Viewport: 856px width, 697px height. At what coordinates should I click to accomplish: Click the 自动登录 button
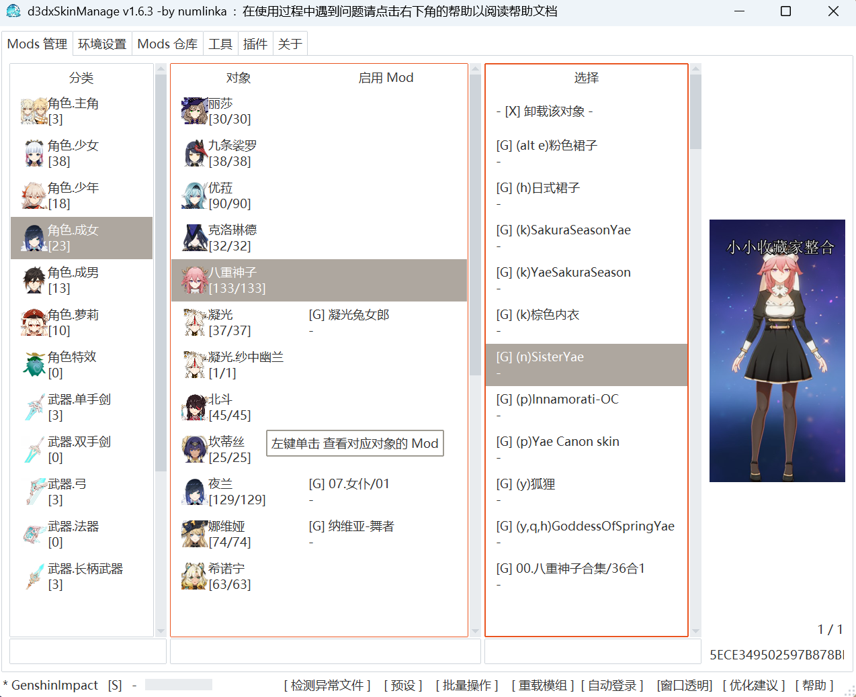tap(612, 686)
